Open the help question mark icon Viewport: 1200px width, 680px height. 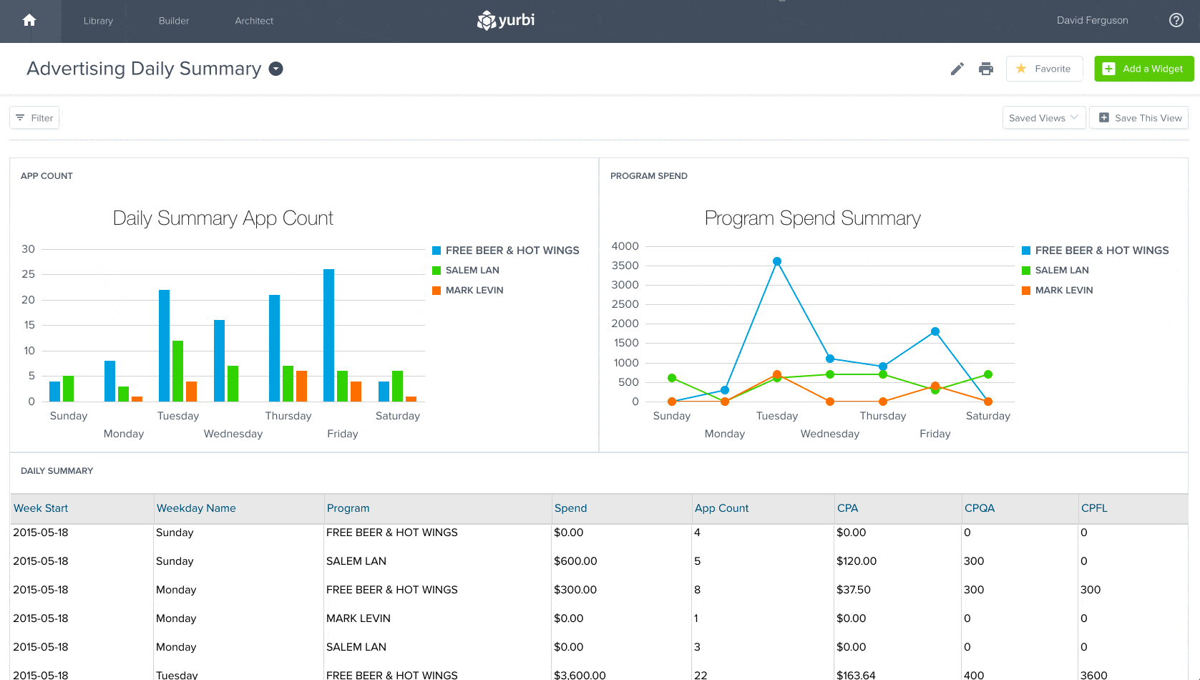(x=1176, y=20)
